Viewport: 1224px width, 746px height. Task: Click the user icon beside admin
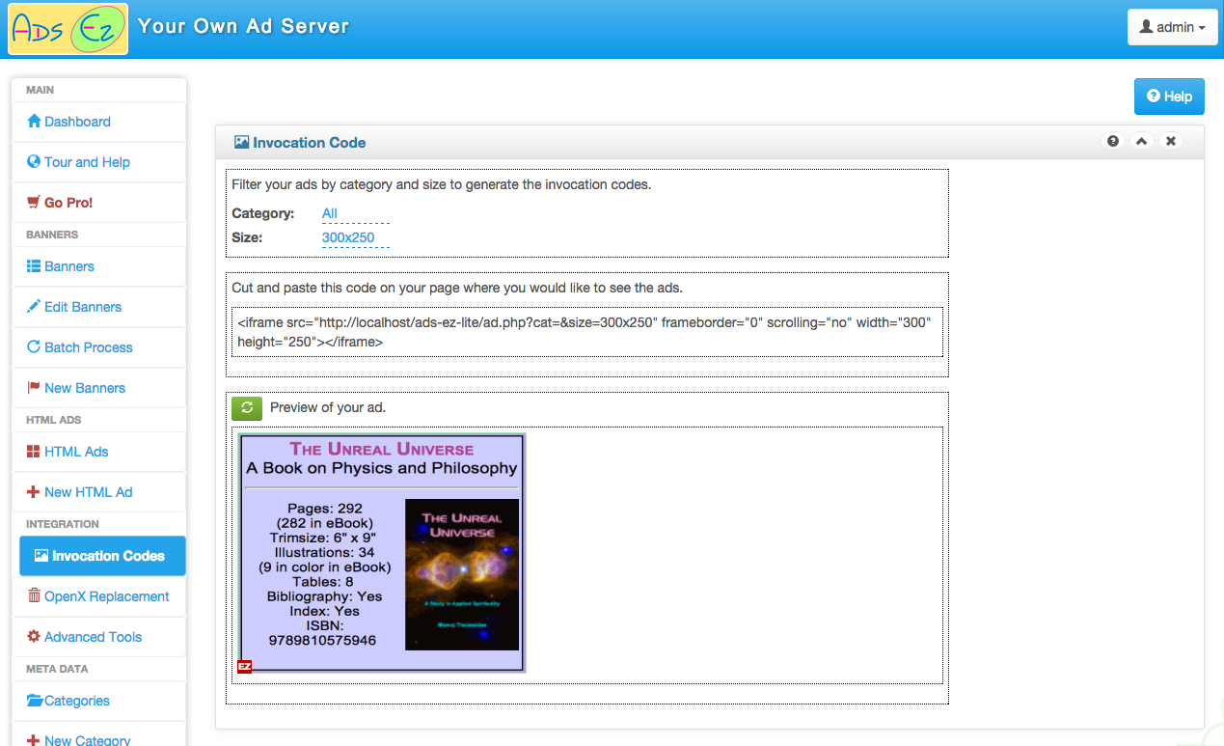click(x=1146, y=27)
